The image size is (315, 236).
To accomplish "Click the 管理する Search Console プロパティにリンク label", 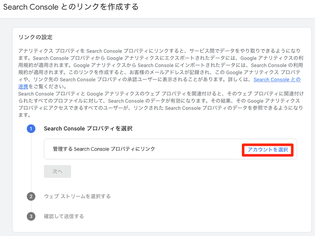I will tap(104, 149).
